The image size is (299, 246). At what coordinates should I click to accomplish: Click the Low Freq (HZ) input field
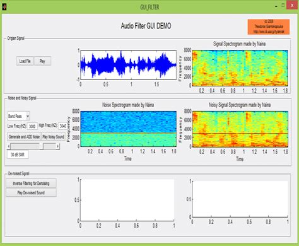coord(32,126)
